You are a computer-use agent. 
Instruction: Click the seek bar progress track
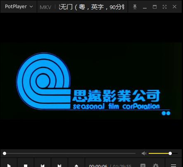[x=70, y=153]
